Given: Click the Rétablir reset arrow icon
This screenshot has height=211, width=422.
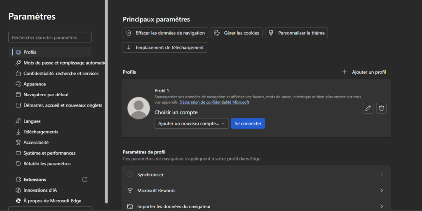Looking at the screenshot, I should (x=18, y=163).
